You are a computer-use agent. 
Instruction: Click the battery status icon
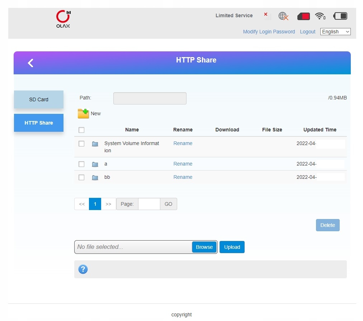[x=340, y=16]
